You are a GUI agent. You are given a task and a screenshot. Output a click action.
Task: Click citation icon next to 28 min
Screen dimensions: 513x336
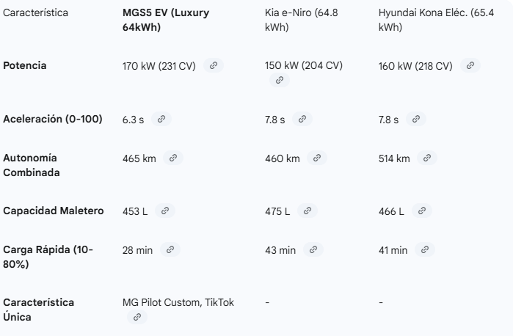coord(170,249)
